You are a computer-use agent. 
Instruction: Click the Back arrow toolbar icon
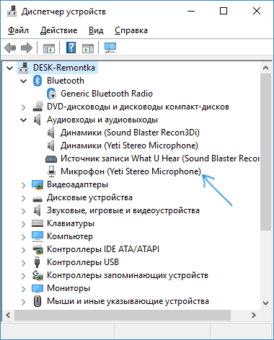tap(10, 48)
